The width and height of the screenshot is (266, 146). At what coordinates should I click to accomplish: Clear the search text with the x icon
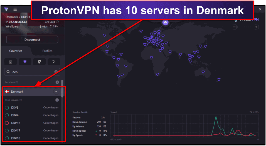pos(56,72)
